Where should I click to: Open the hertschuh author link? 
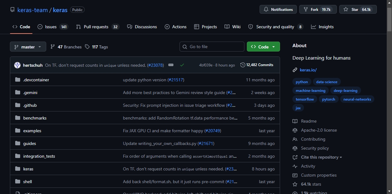33,65
